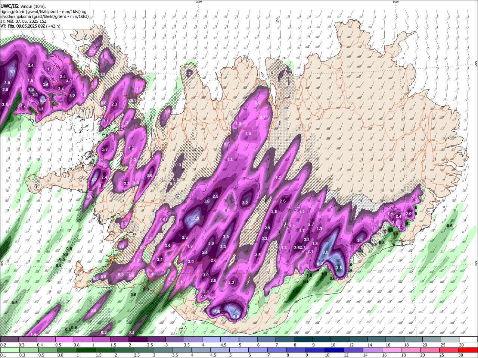Pick the snow-scale swatch starting at 1.5

pos(119,340)
